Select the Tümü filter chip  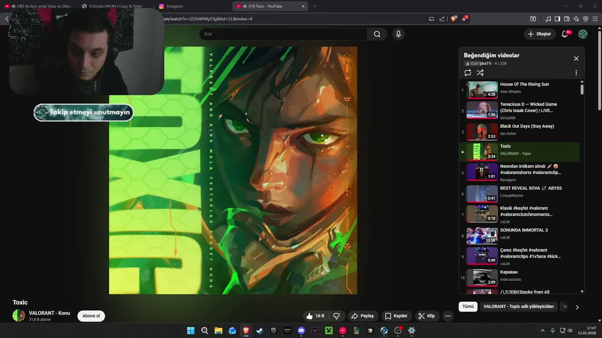click(x=468, y=307)
